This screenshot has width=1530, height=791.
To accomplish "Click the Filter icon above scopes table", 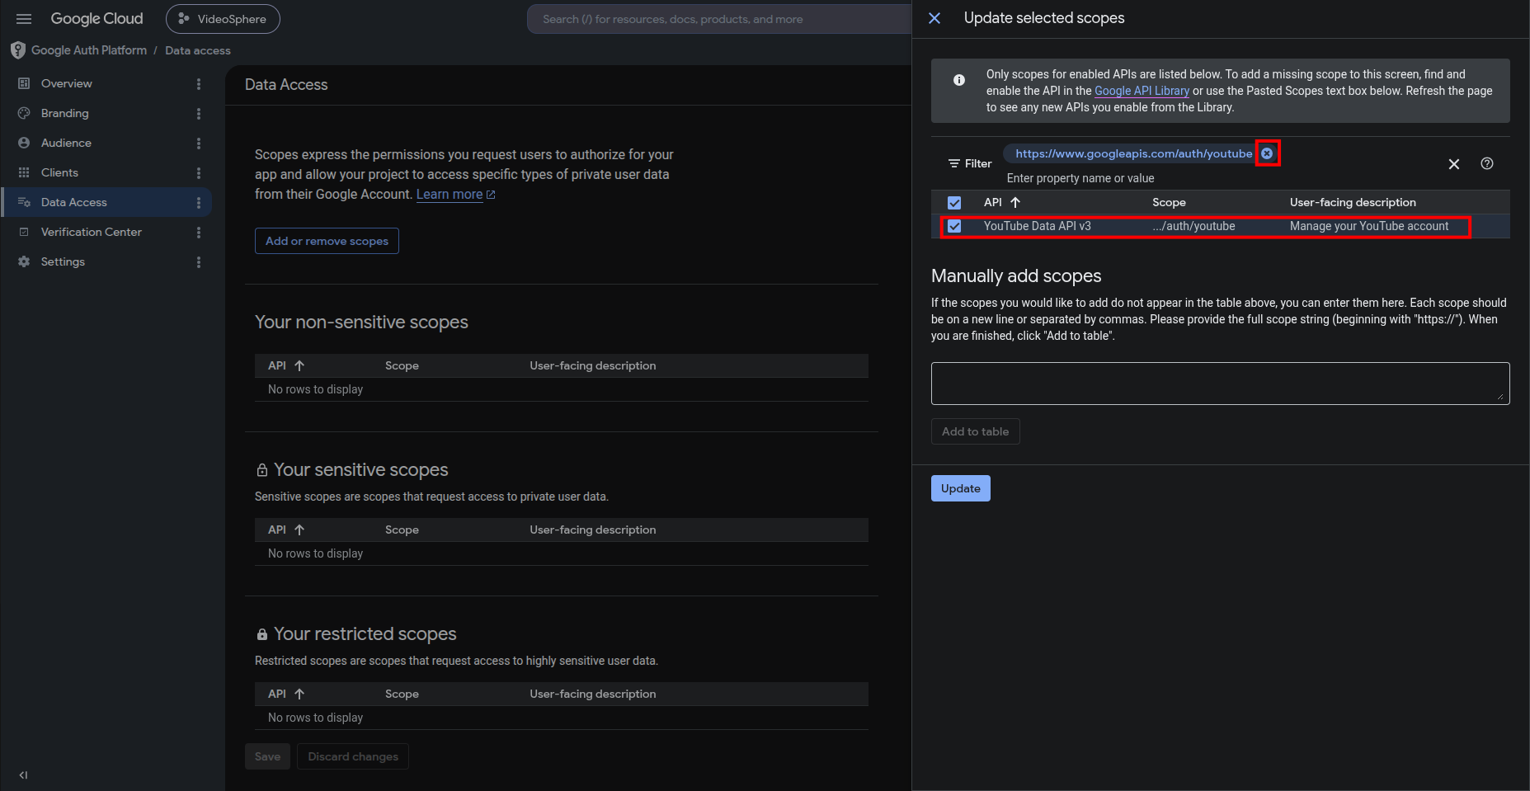I will [x=954, y=163].
